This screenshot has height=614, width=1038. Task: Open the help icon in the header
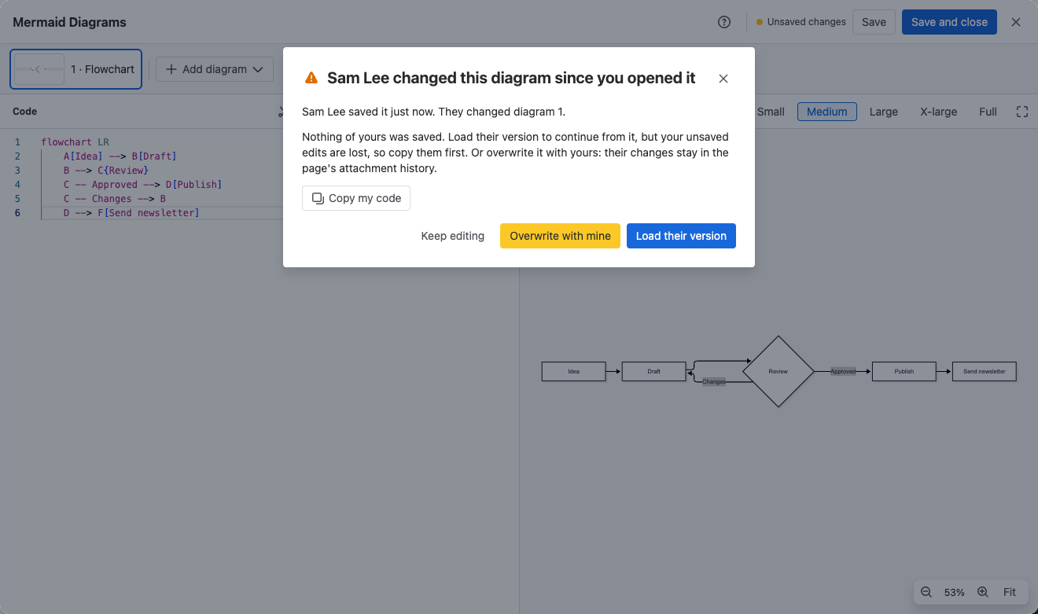(724, 22)
